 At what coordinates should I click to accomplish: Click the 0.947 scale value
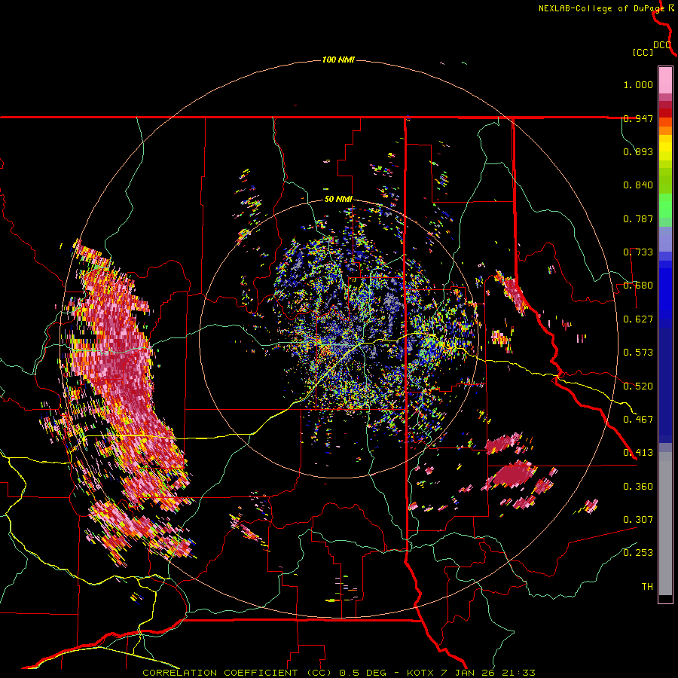(x=638, y=118)
